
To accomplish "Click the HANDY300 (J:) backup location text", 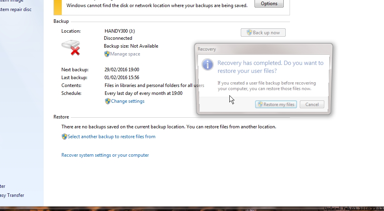I will coord(120,31).
